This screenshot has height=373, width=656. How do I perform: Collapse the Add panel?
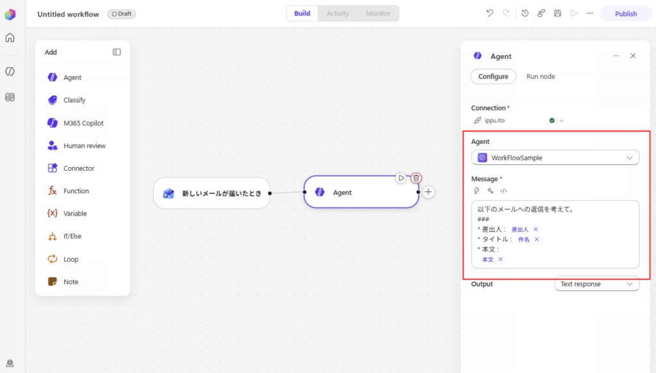coord(117,52)
